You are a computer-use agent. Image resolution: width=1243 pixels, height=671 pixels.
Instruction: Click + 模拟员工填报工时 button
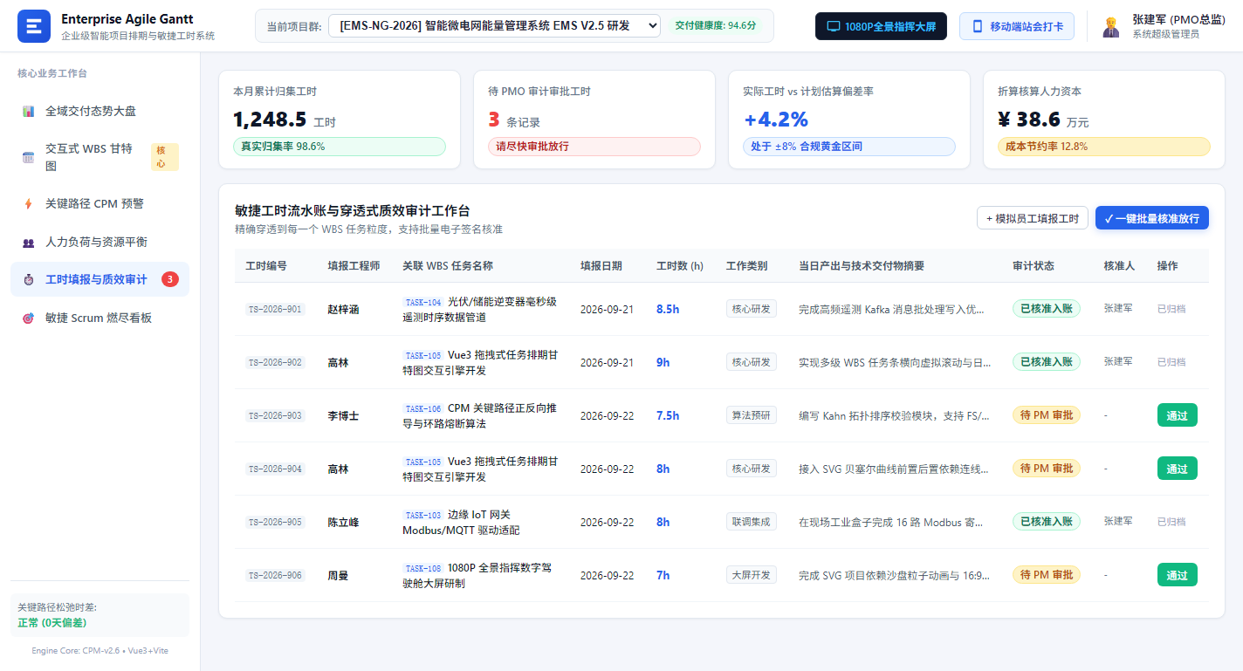click(1033, 218)
